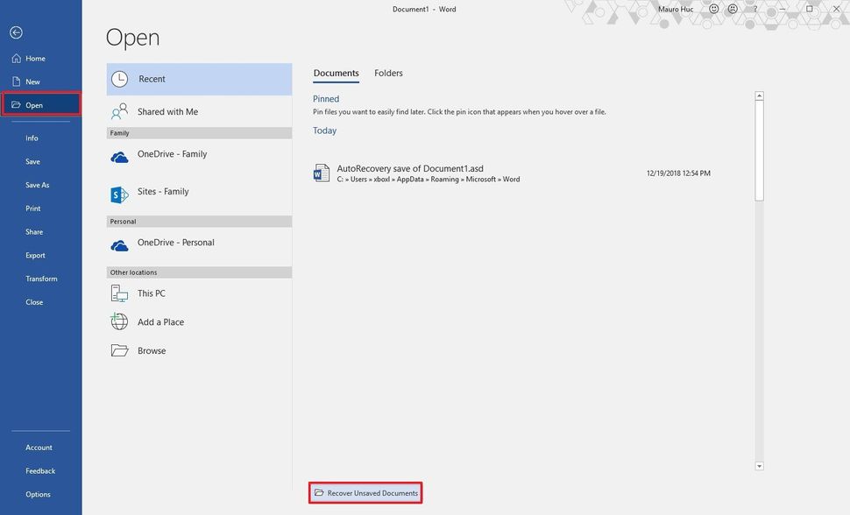The width and height of the screenshot is (850, 515).
Task: Open This PC under Other locations
Action: pos(151,293)
